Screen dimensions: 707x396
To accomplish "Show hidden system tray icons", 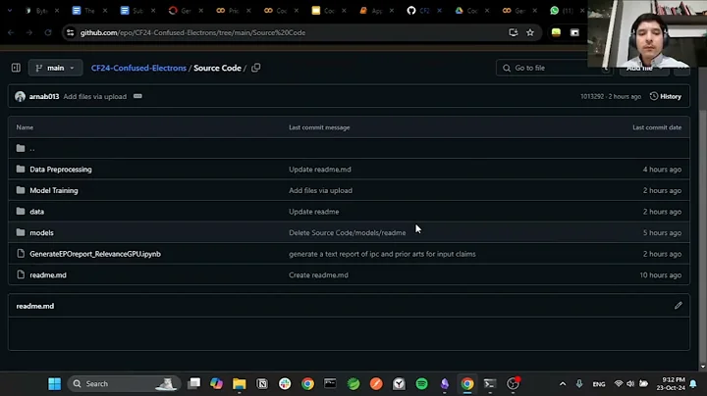I will coord(563,384).
